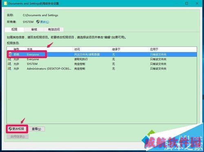204x152 pixels.
Task: Select the Administrators (DESKTOP-OCBG... entry
Action: (102, 69)
